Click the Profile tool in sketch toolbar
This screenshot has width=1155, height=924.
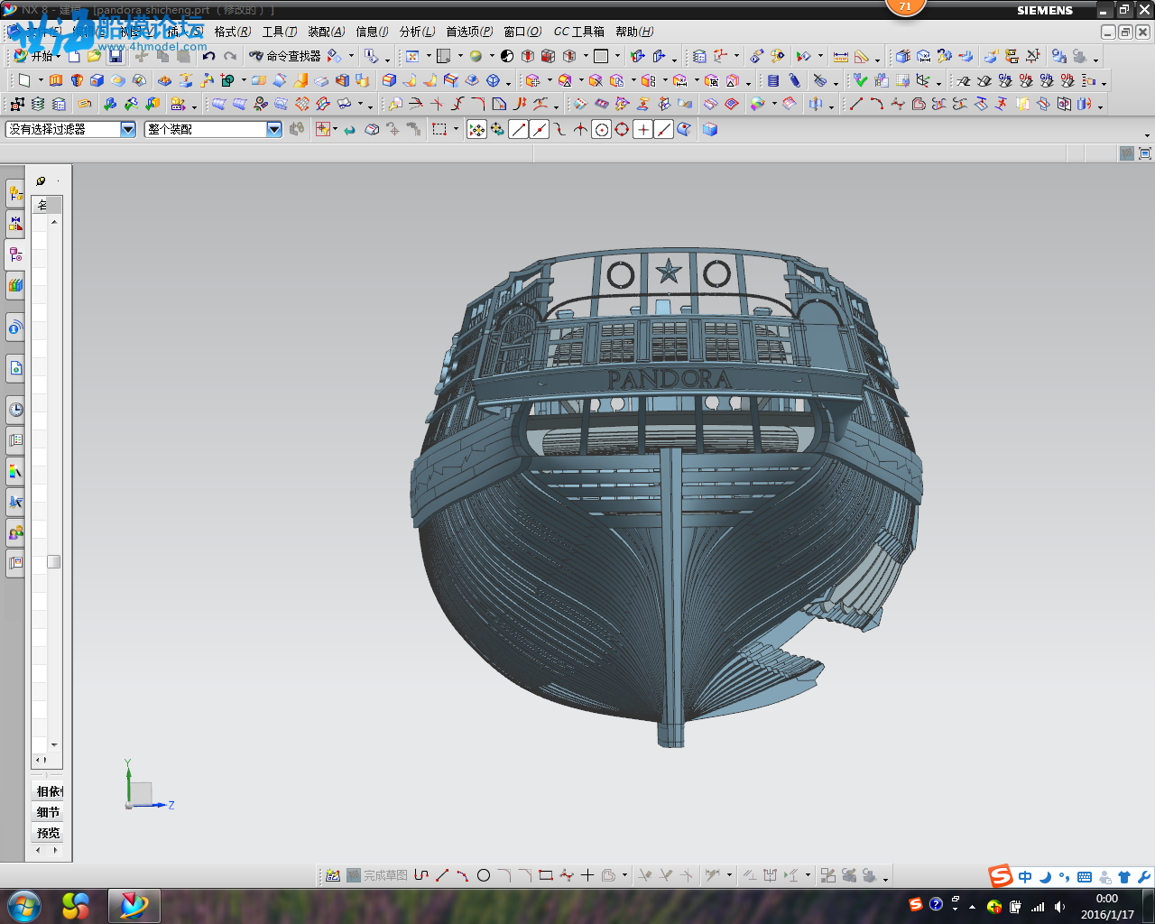[x=420, y=875]
